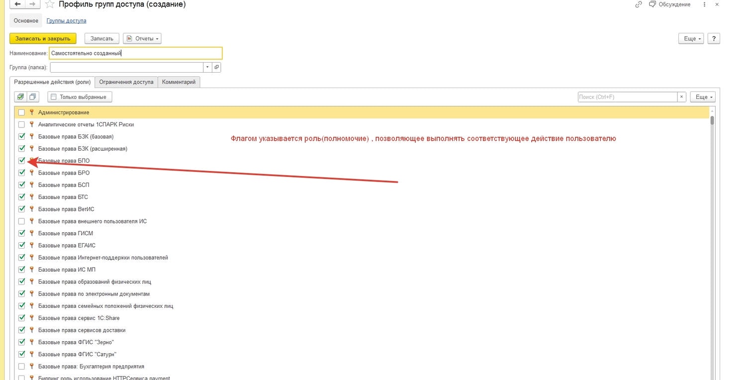Open the top Еще menu near help

691,38
